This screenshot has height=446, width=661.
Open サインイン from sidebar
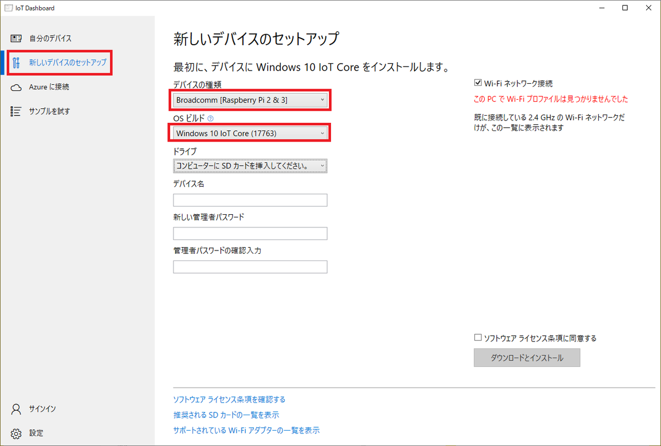pyautogui.click(x=77, y=409)
